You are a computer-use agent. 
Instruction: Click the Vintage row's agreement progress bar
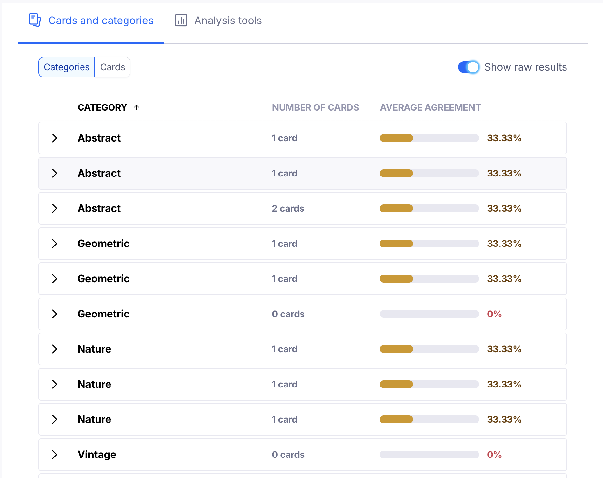(x=429, y=455)
